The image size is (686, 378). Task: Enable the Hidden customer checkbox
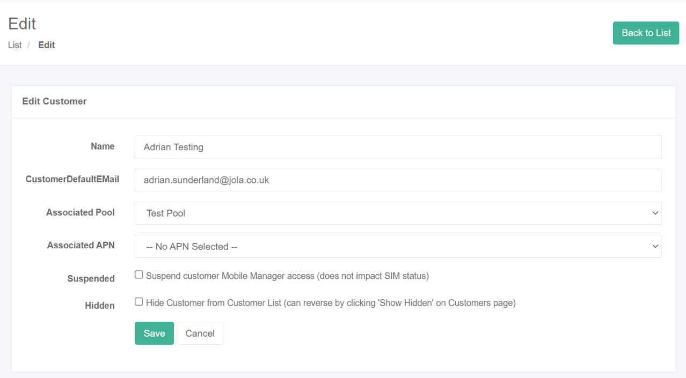click(139, 302)
